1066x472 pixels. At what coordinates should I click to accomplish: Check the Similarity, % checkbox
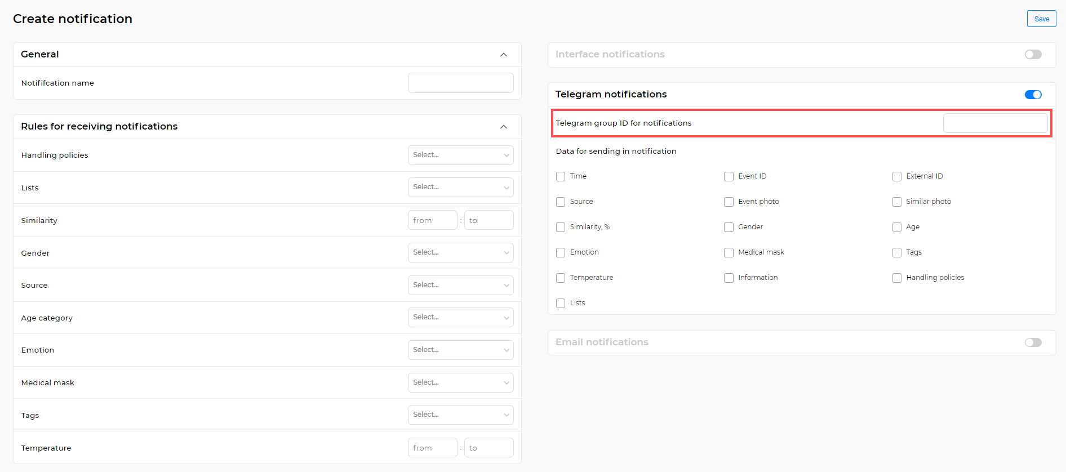tap(561, 228)
